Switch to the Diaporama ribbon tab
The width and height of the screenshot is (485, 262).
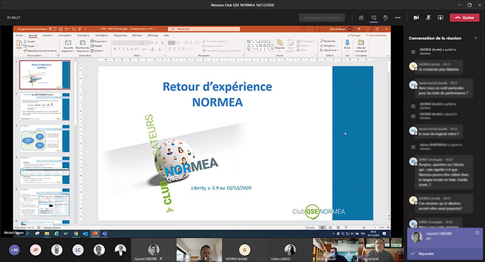120,36
